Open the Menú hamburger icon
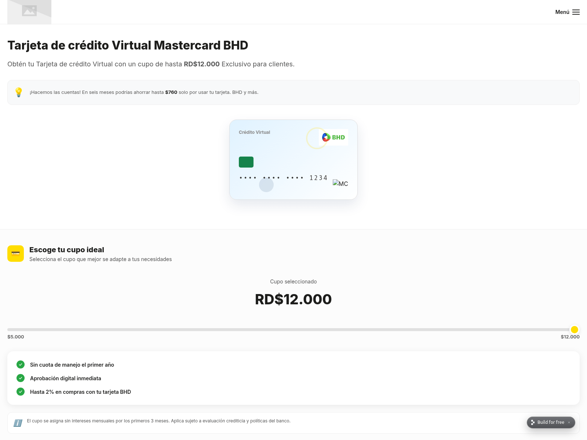 (576, 12)
